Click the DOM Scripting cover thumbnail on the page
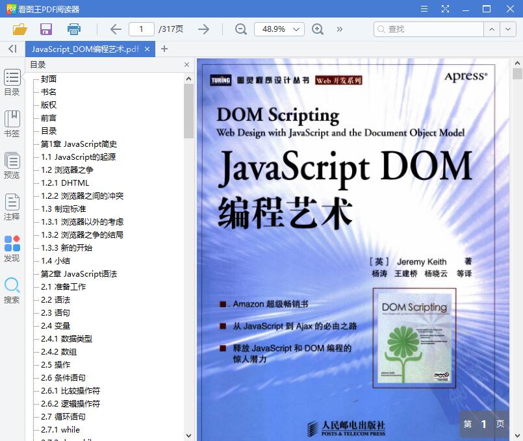 click(x=415, y=338)
